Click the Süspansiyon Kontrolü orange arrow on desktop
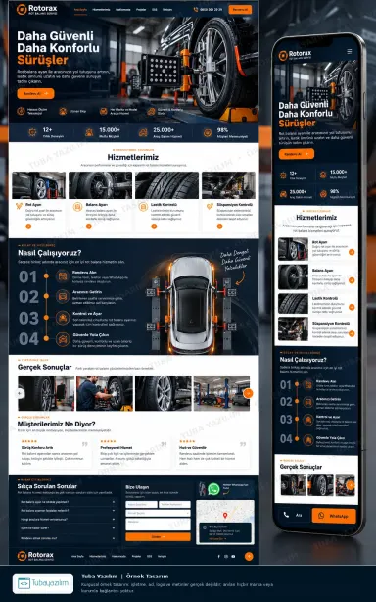 coord(219,226)
